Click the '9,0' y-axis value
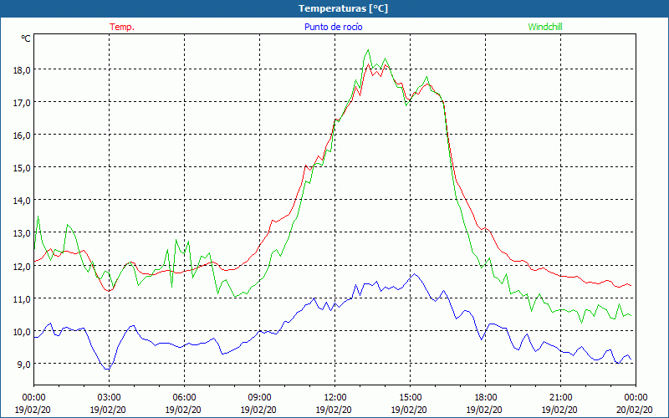This screenshot has width=669, height=418. pos(23,364)
